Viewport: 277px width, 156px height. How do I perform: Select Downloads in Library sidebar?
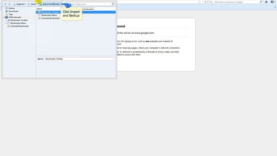[13, 11]
